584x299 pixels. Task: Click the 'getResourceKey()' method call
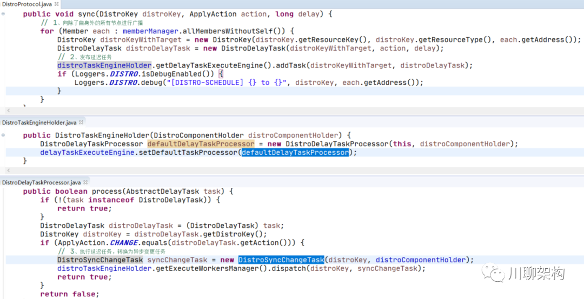tap(334, 40)
